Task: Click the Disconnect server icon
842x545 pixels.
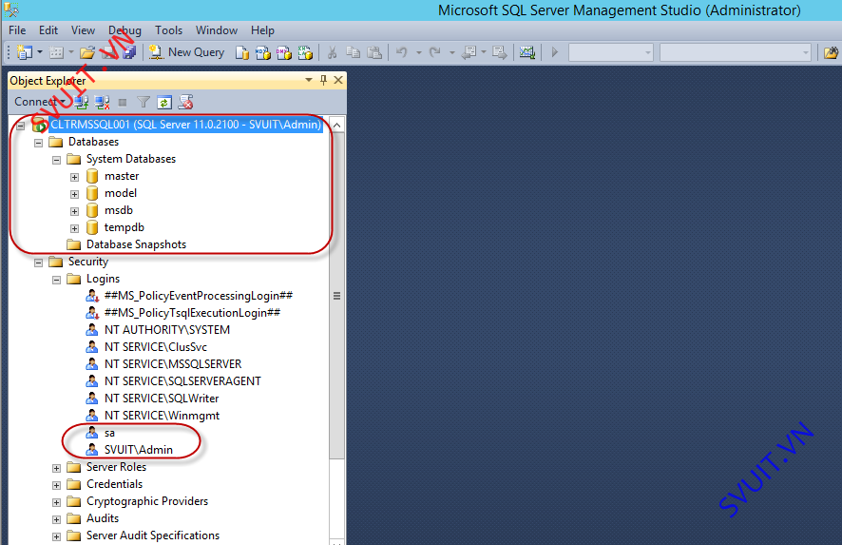Action: coord(102,102)
